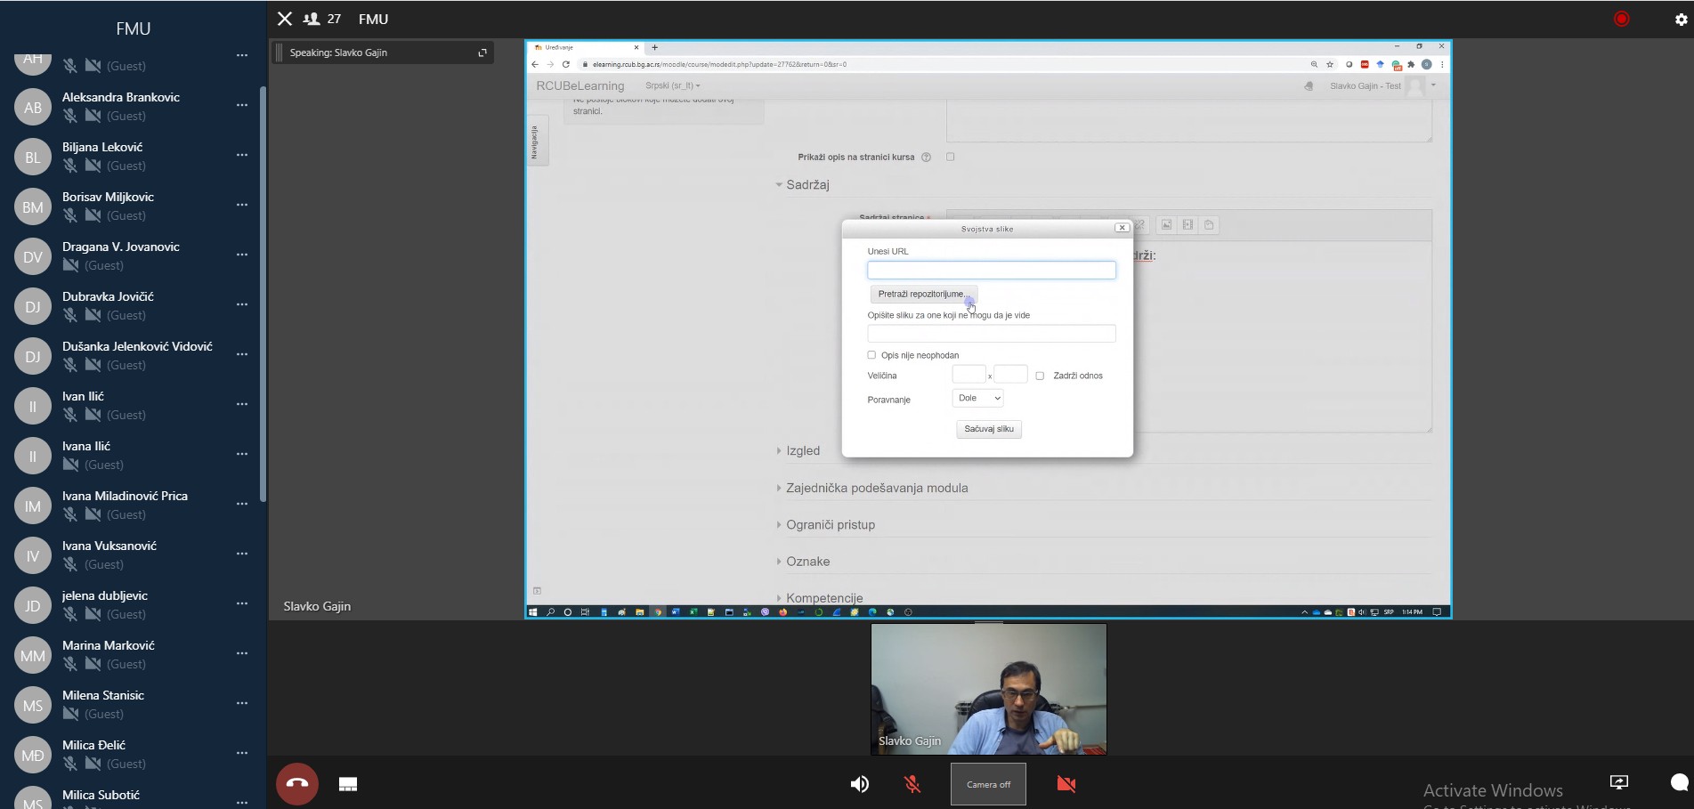Close the Svojstva slike dialog
The height and width of the screenshot is (809, 1694).
[1122, 228]
